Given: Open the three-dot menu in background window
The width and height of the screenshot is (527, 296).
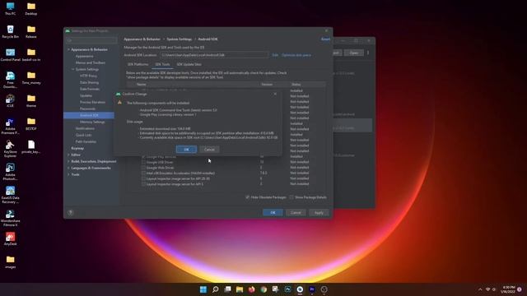Looking at the screenshot, I should (368, 53).
